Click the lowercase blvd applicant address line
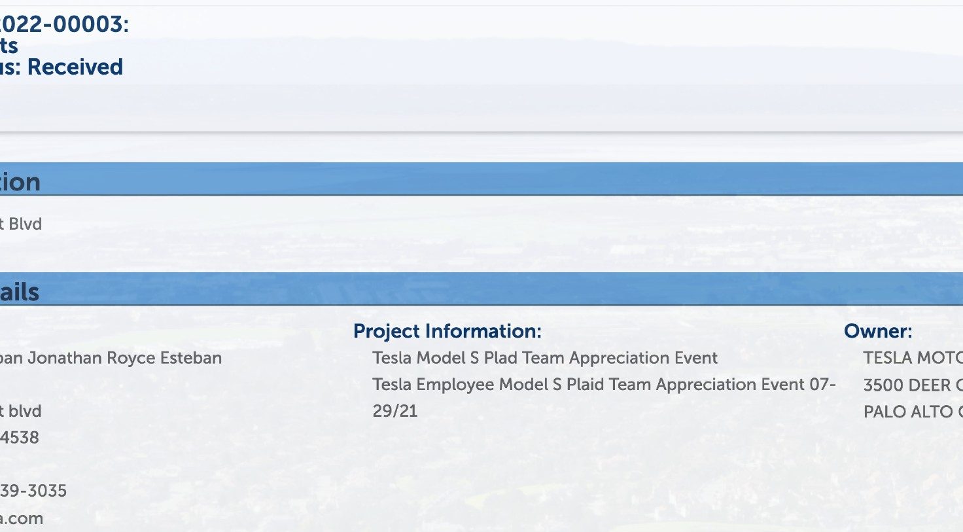This screenshot has height=532, width=963. click(21, 411)
